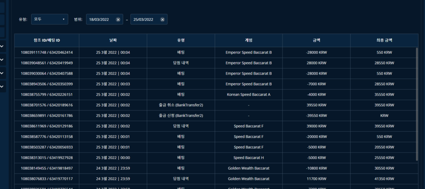The height and width of the screenshot is (189, 425).
Task: Click the 게임 column header
Action: coord(248,40)
